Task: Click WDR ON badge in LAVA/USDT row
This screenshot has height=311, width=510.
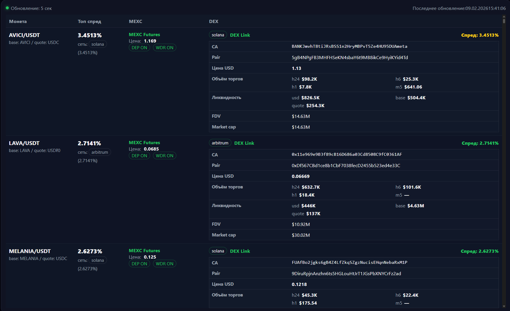Action: [x=164, y=156]
